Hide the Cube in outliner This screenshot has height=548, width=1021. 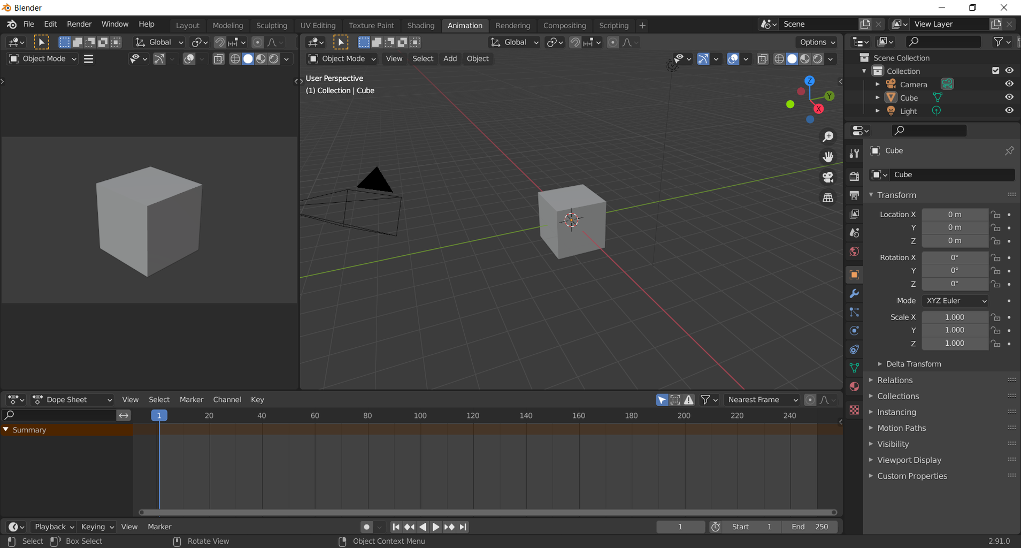point(1009,97)
